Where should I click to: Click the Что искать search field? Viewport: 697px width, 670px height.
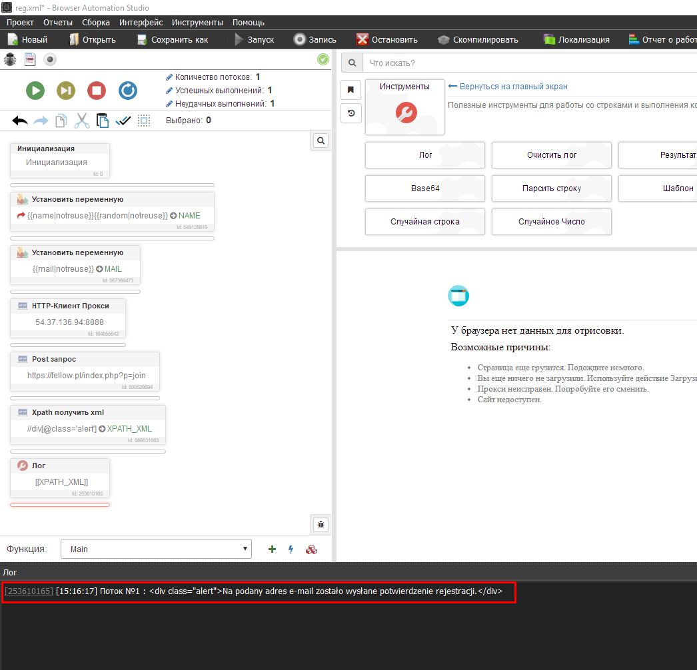click(x=530, y=63)
